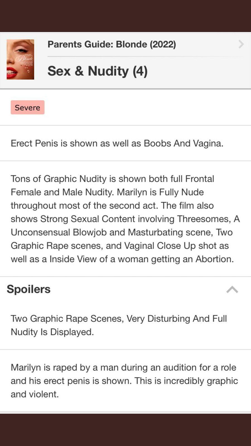Click the word "Blonde" in the guide title
251x446 pixels.
tap(131, 44)
